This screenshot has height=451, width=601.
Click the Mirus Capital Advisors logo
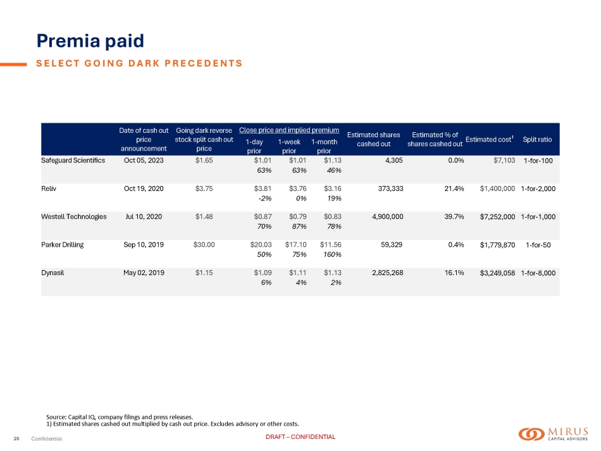point(553,434)
